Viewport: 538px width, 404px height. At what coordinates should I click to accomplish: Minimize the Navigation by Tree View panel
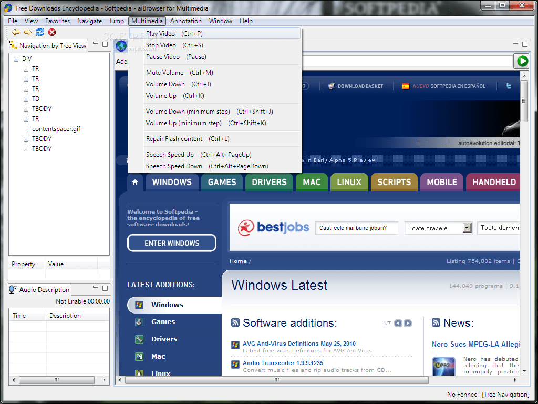click(96, 43)
